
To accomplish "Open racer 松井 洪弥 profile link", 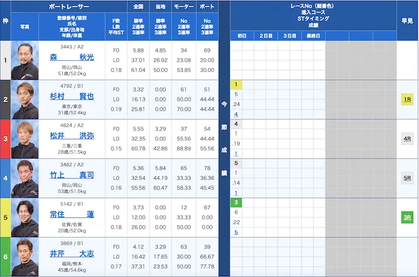I will 71,136.
